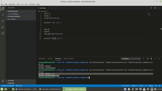Select Python 3.6.8 interpreter in status bar

click(8, 86)
